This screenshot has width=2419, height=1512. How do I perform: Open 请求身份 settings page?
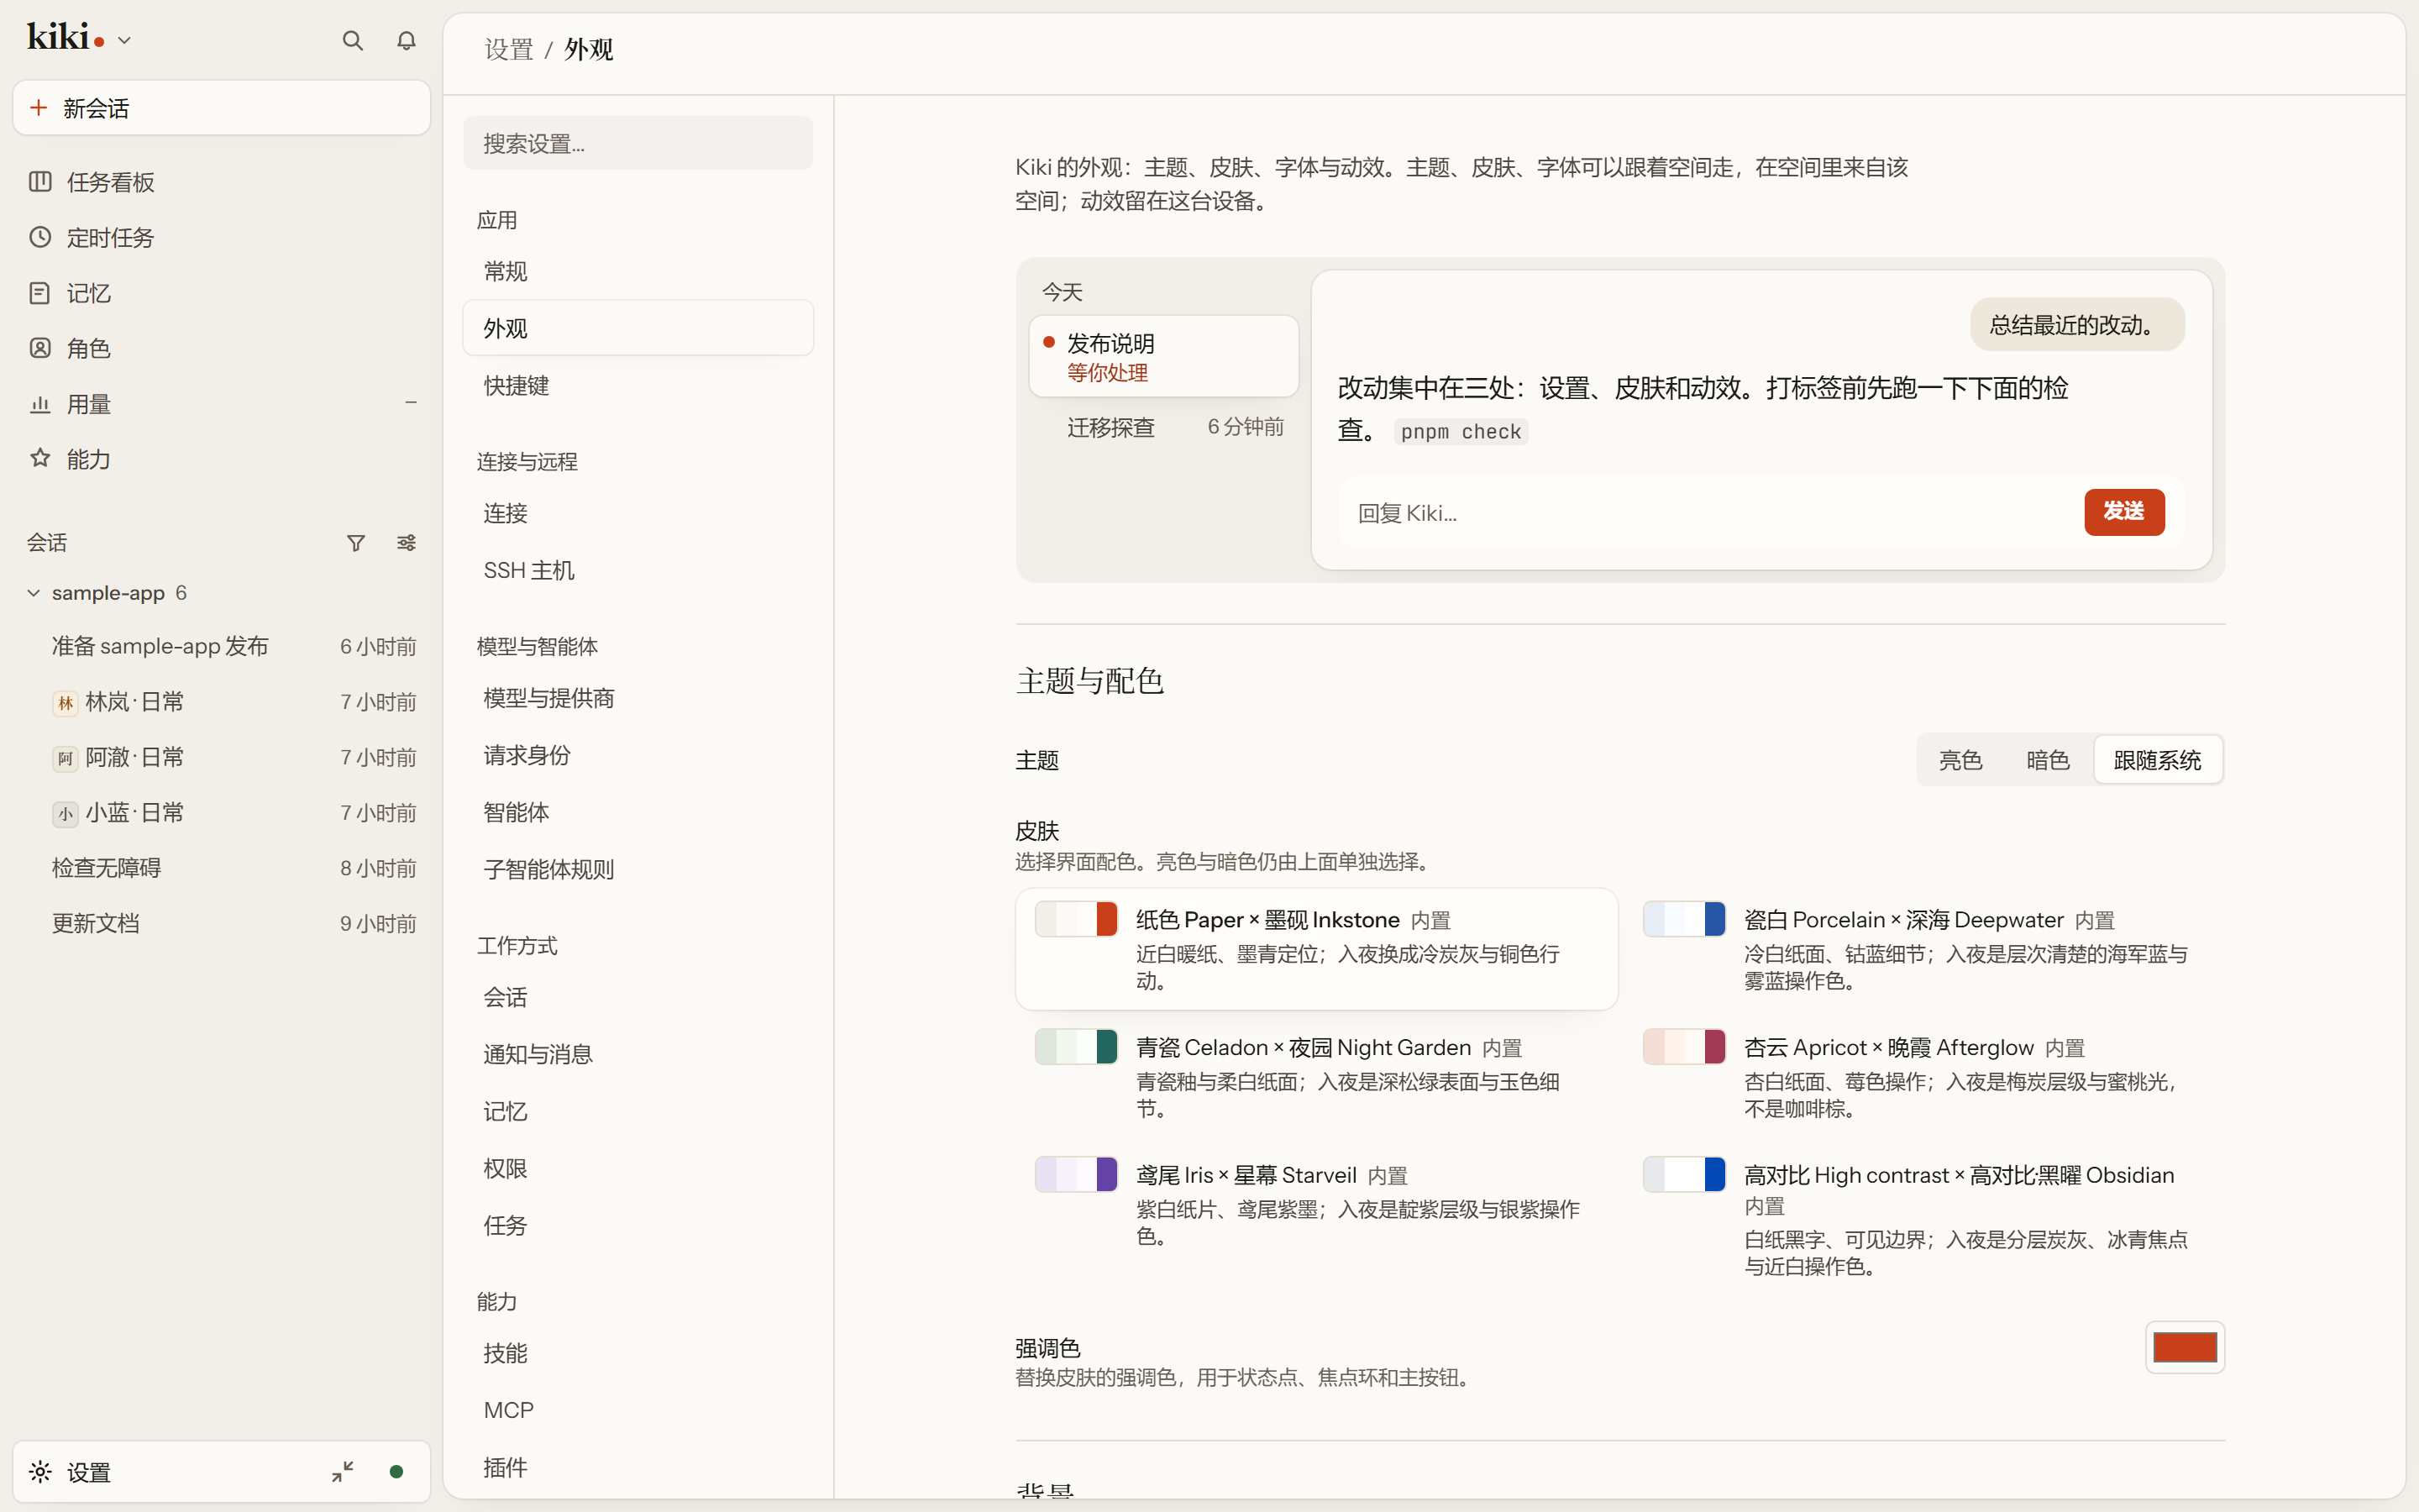pyautogui.click(x=638, y=755)
